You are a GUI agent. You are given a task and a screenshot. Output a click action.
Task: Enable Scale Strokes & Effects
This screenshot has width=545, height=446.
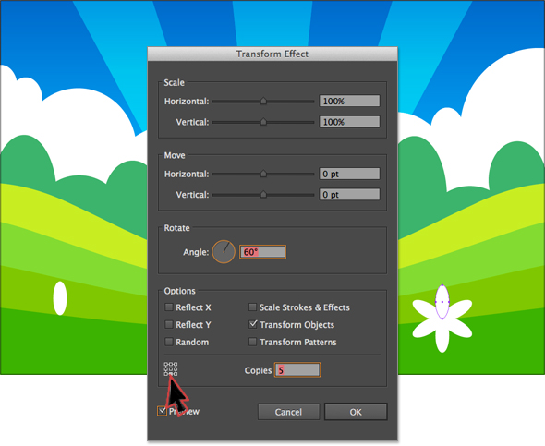click(x=253, y=307)
